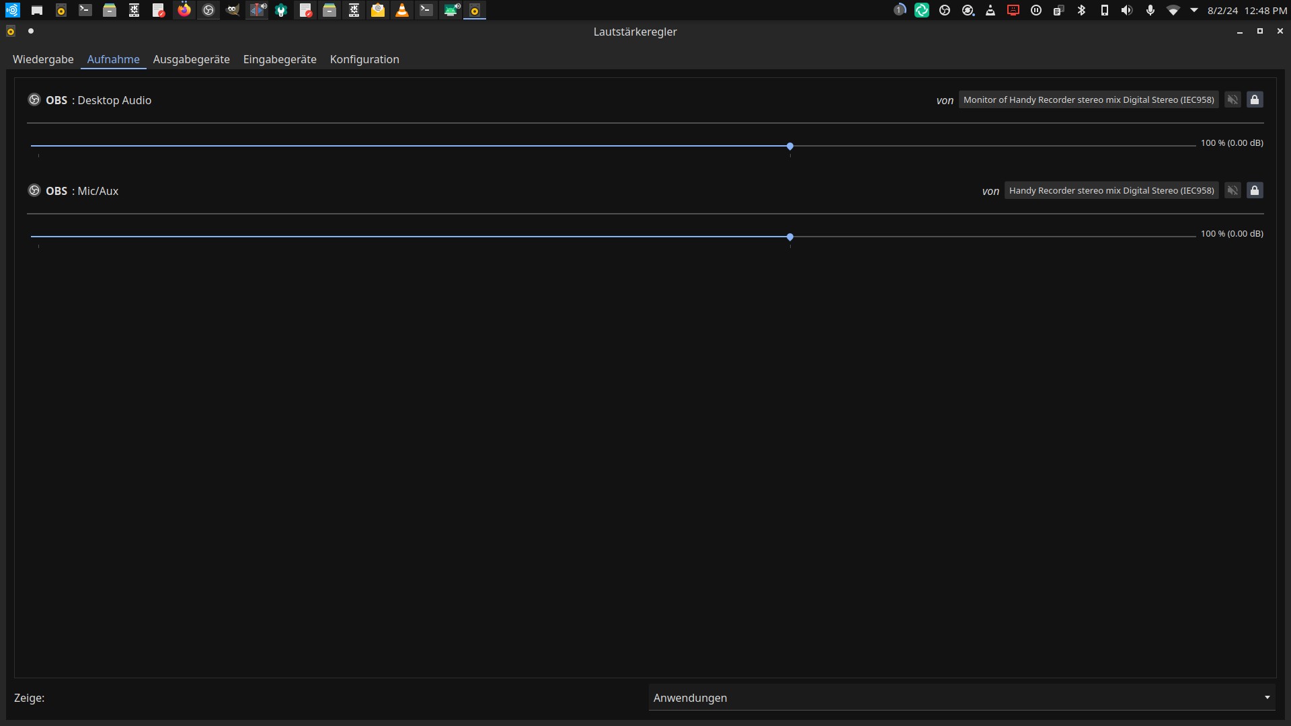Click the pause circle tray icon

pos(1036,10)
